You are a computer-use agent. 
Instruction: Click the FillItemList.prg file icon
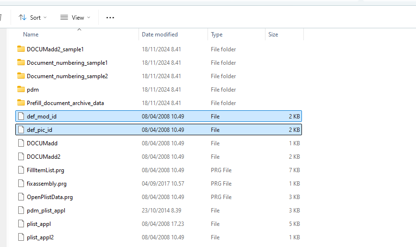point(21,170)
